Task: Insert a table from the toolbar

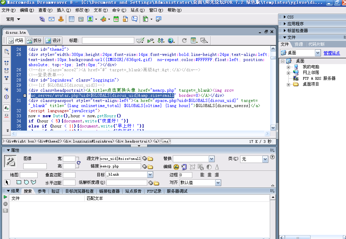Action: 71,19
